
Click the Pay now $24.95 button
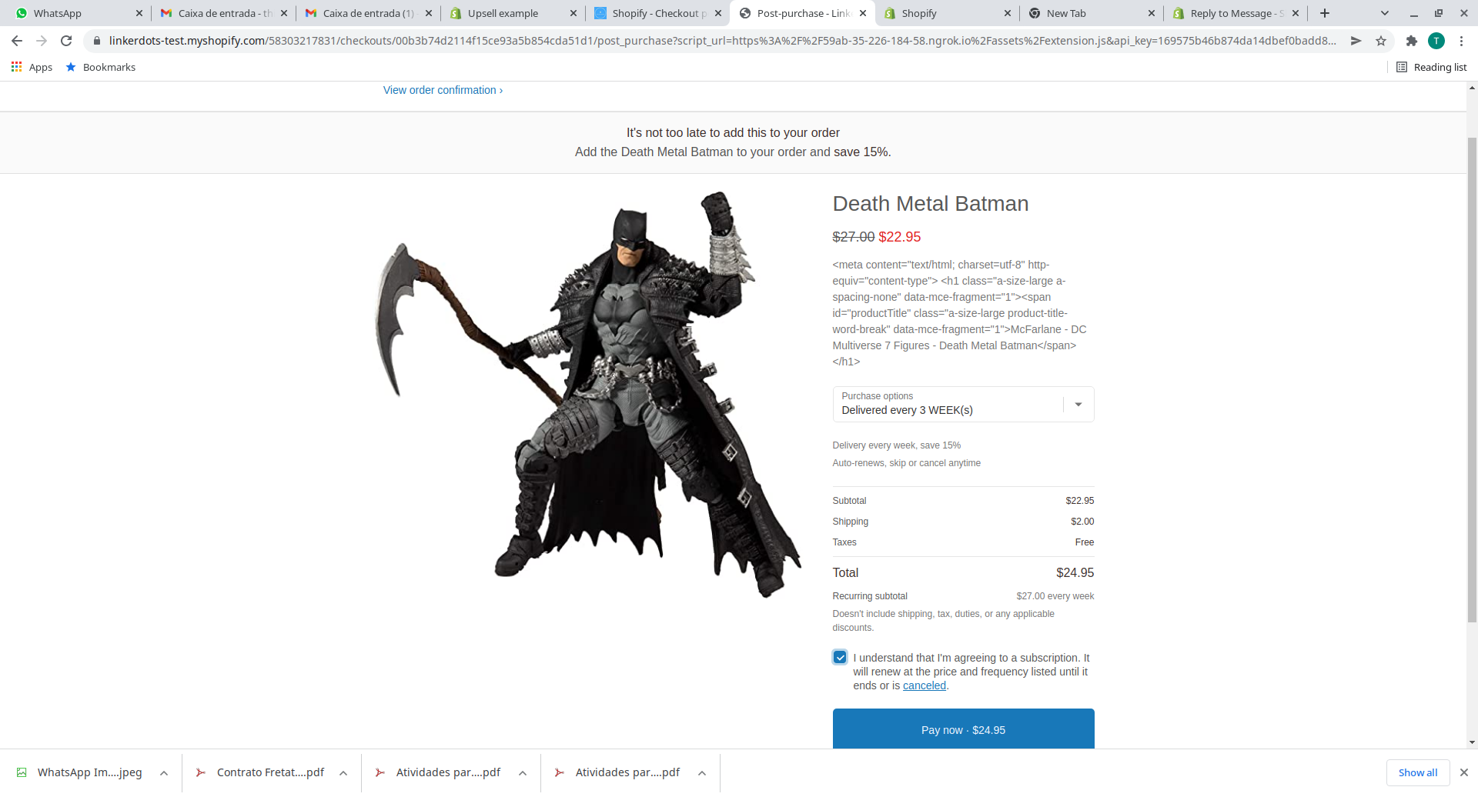[x=963, y=729]
